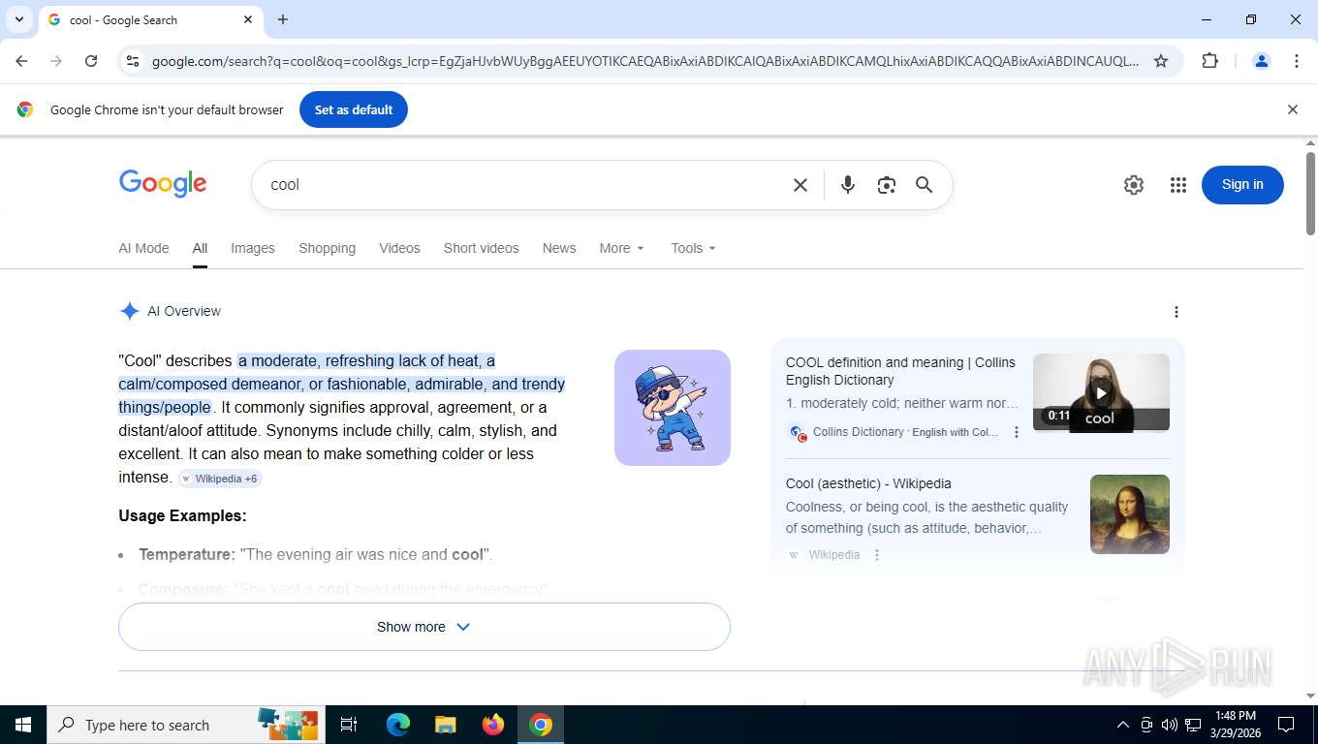This screenshot has width=1318, height=744.
Task: Open the Windows Start menu
Action: 23,725
